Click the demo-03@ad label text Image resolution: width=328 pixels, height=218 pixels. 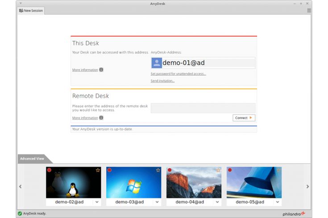(129, 202)
